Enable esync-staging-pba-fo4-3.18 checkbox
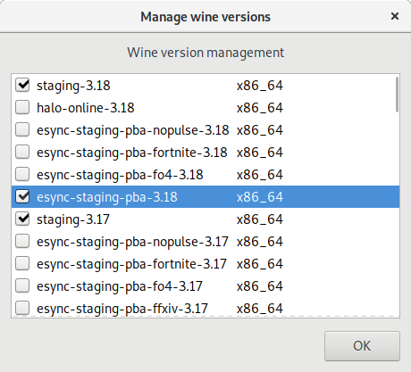Screen dimensions: 411x372 pos(22,175)
